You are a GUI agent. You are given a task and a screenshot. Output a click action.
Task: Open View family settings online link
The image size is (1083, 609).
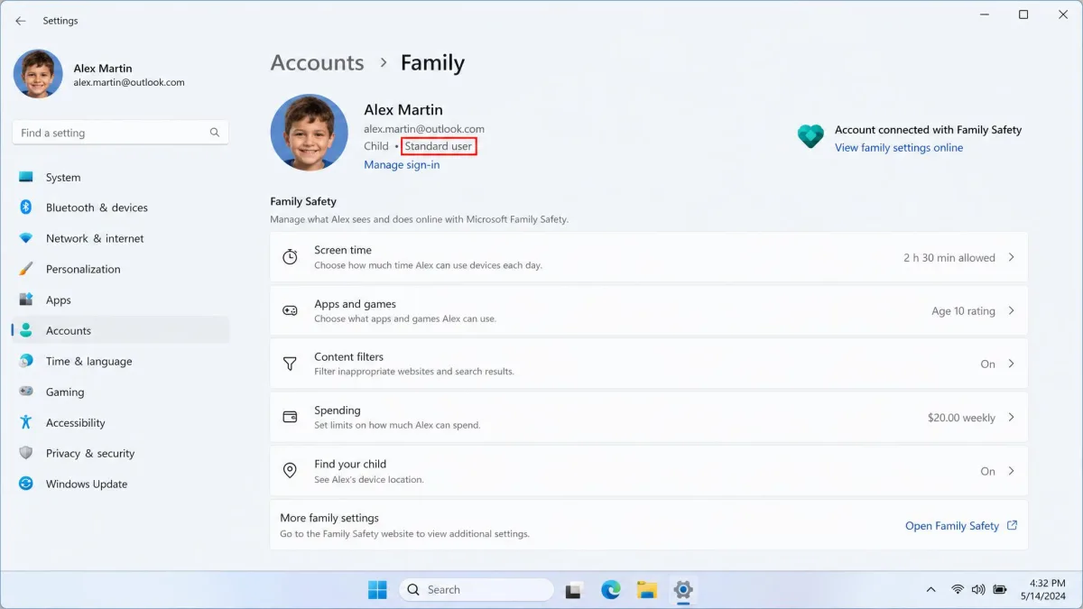pos(899,148)
